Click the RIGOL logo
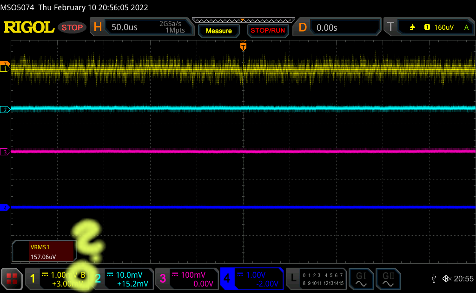The height and width of the screenshot is (293, 476). pos(29,27)
